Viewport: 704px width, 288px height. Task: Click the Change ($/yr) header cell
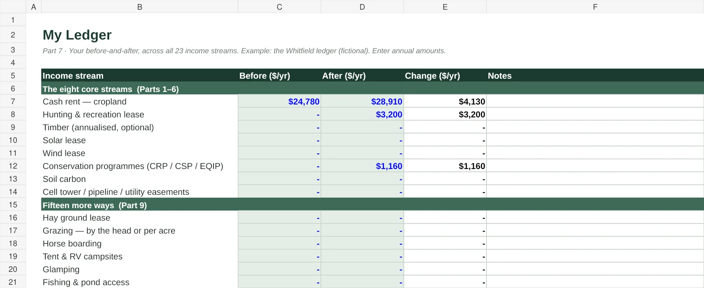coord(445,75)
